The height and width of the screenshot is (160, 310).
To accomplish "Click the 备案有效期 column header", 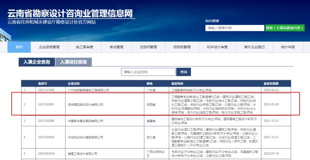I will 271,84.
